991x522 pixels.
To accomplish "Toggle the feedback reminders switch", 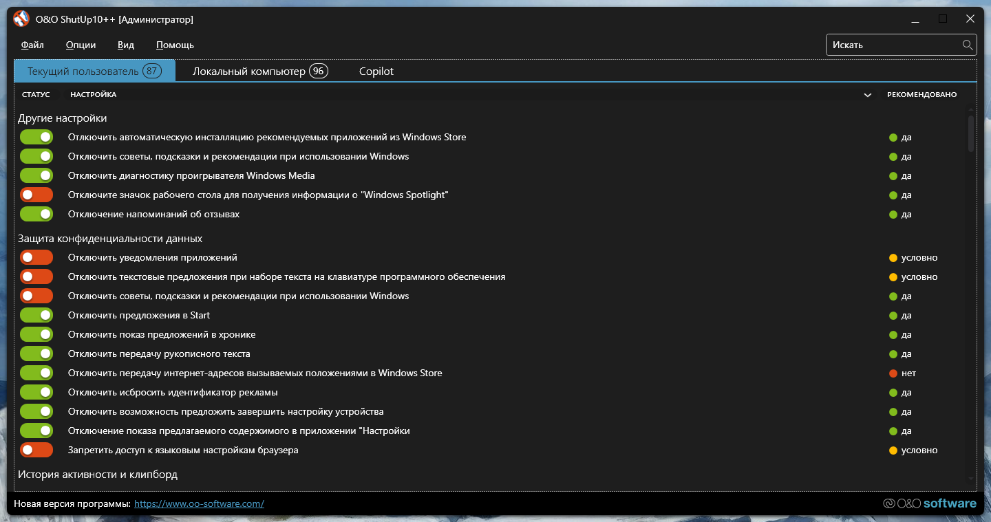I will [36, 214].
